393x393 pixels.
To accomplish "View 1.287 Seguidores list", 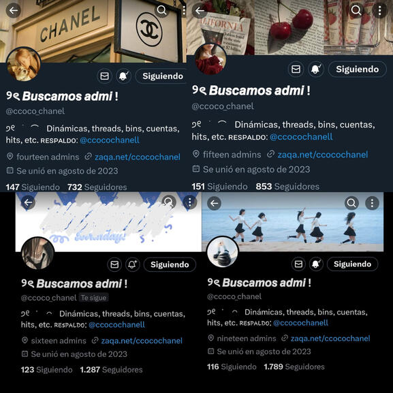I will [111, 370].
